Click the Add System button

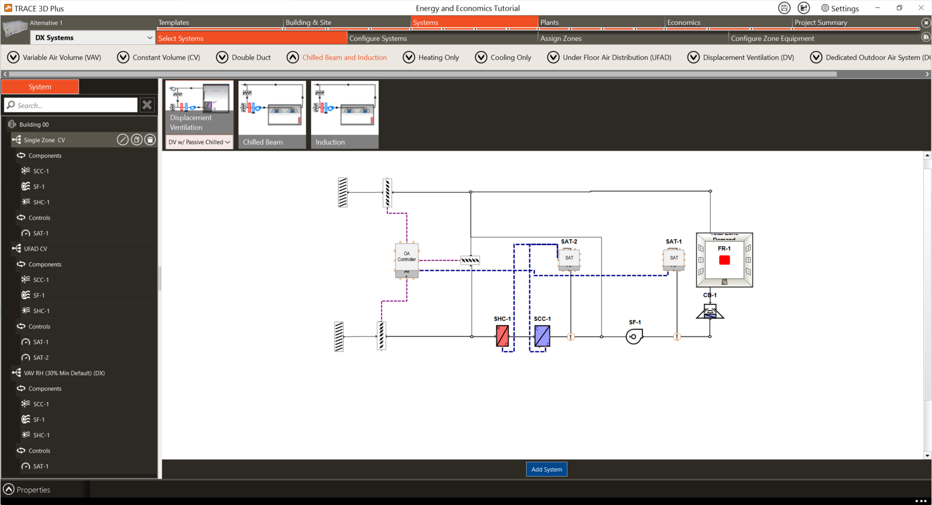[x=546, y=469]
